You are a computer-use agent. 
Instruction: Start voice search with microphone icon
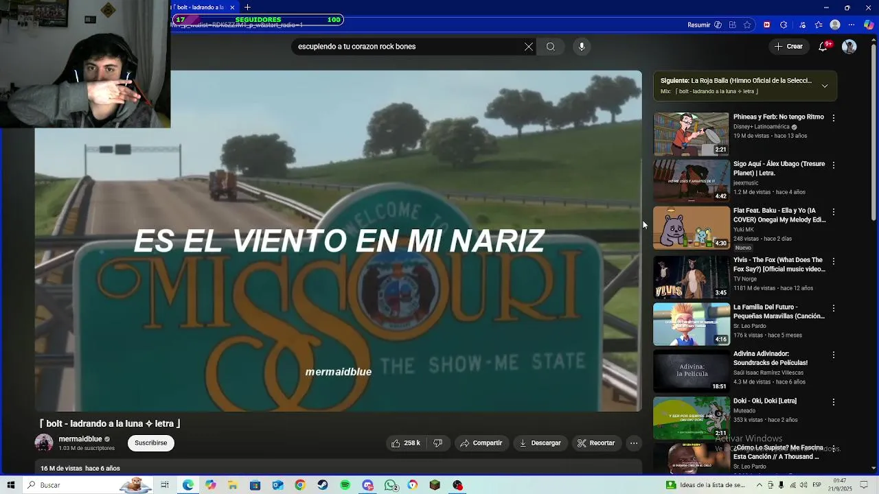pyautogui.click(x=582, y=47)
